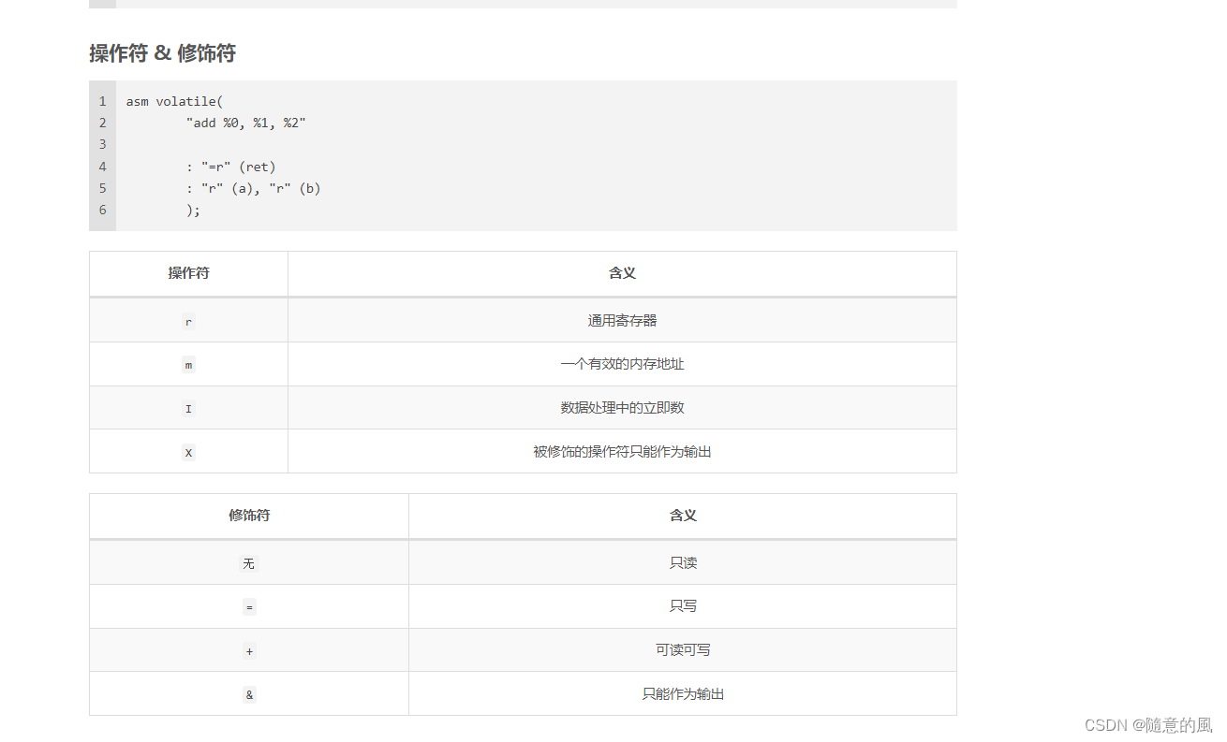Click the 修饰符 column header
The image size is (1227, 742).
(x=248, y=516)
